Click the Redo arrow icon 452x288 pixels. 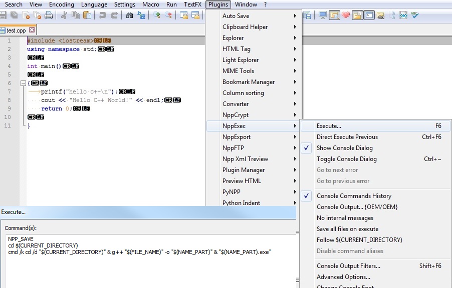(114, 15)
